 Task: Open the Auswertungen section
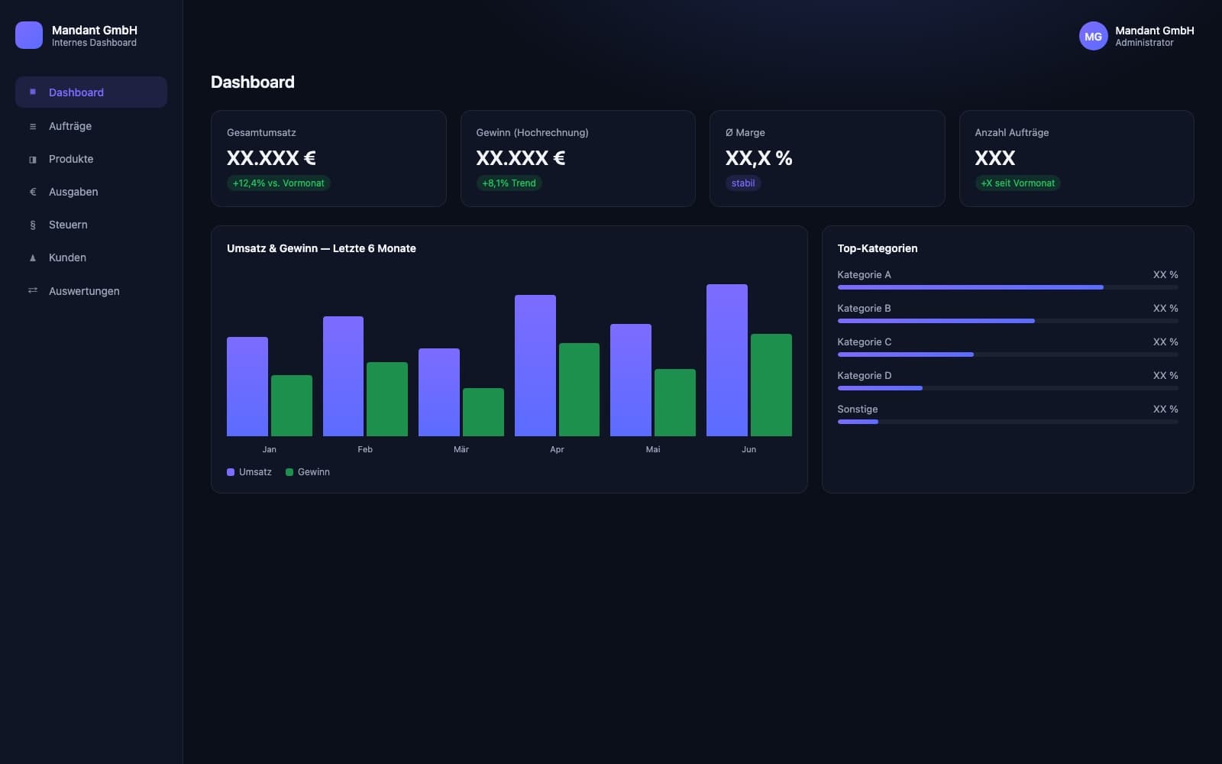click(91, 290)
